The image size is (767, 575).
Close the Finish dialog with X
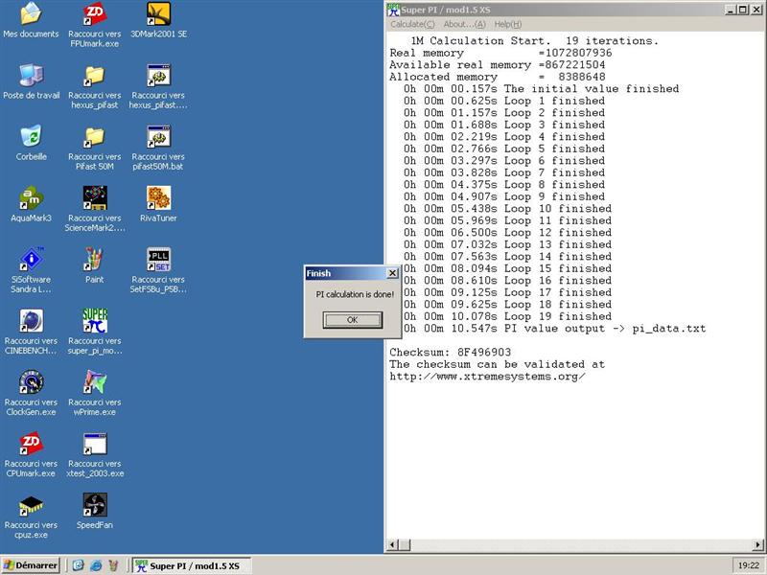point(392,273)
